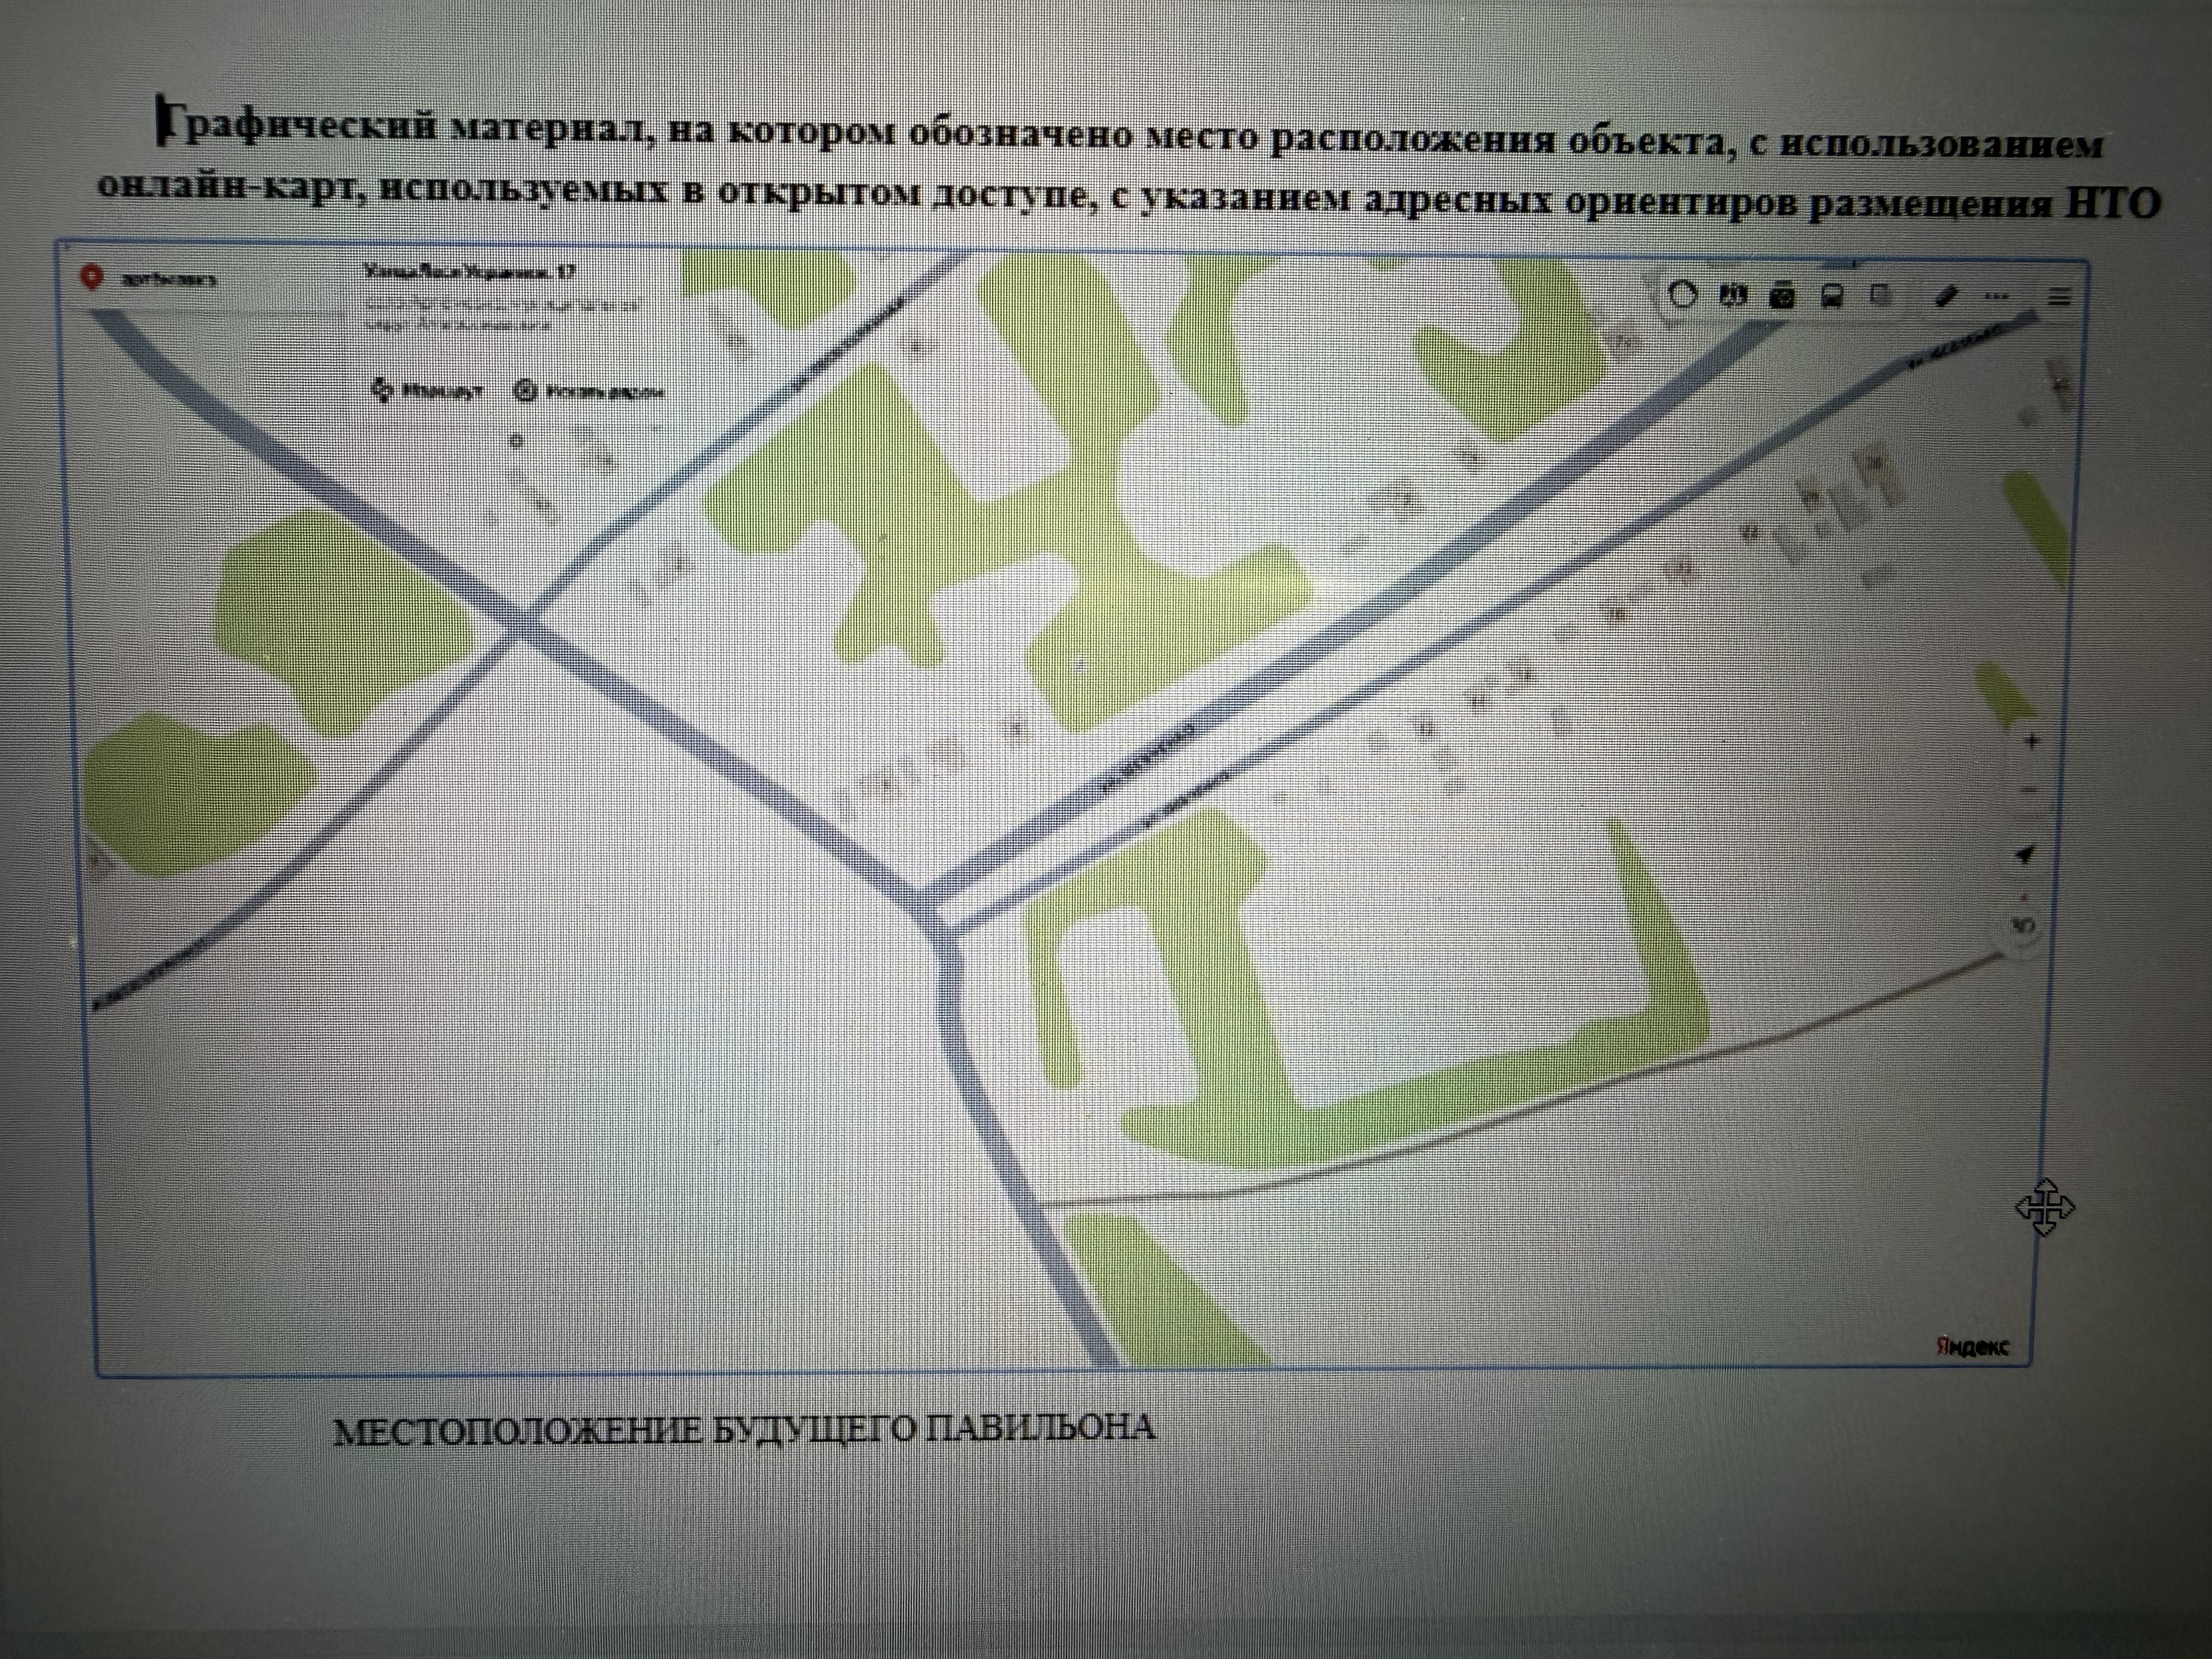Select the ruler pencil tool icon
2212x1659 pixels.
click(x=1946, y=297)
